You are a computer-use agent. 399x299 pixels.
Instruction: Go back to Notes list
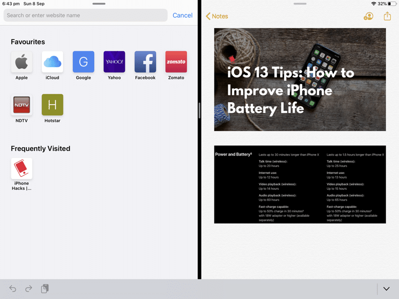(217, 16)
